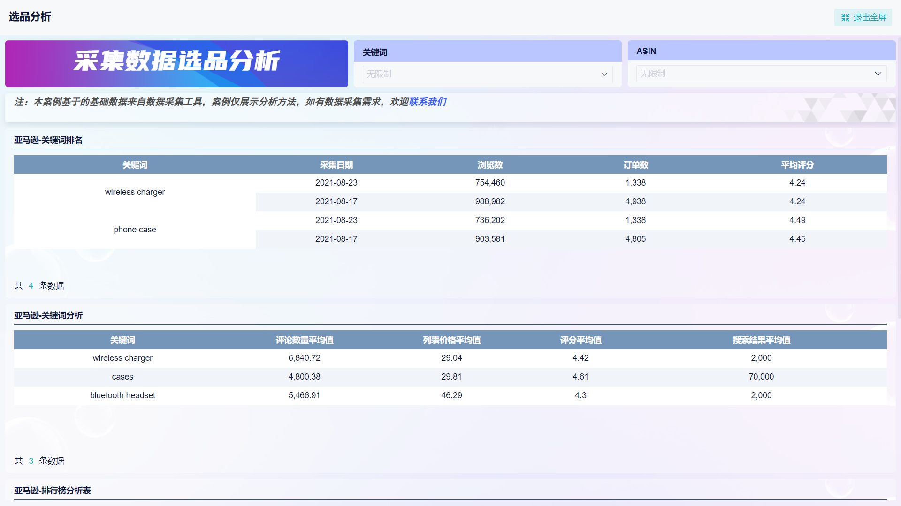Expand the 关键词 dropdown arrow
The image size is (901, 506).
pos(604,74)
